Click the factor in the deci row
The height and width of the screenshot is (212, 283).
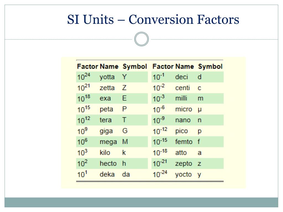click(159, 76)
